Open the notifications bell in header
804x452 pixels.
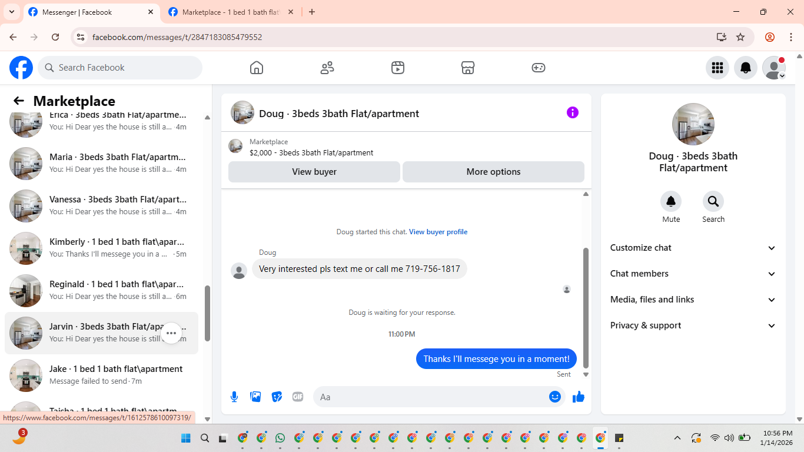746,68
